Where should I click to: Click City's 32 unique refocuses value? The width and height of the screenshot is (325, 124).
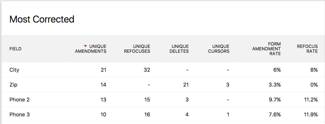pyautogui.click(x=147, y=70)
